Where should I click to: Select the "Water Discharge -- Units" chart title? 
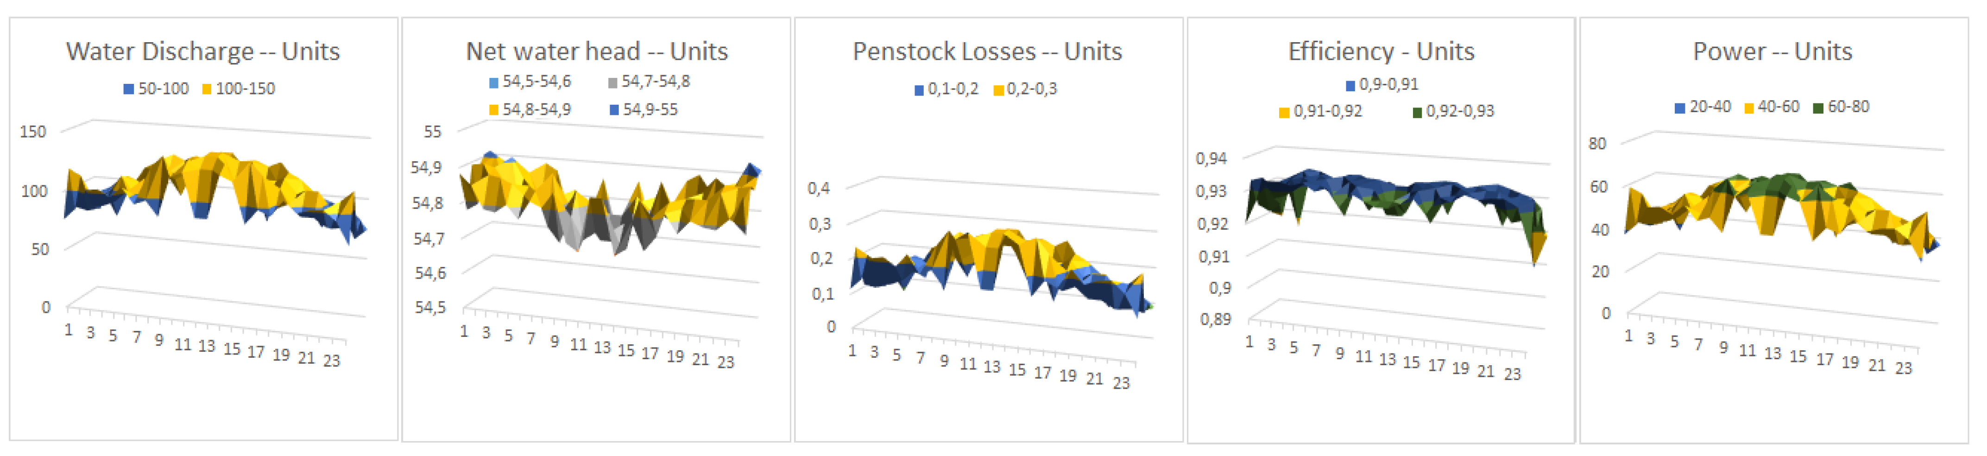(x=203, y=52)
